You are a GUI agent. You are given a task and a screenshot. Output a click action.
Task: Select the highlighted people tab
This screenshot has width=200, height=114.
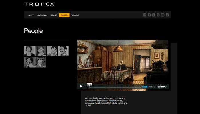pyautogui.click(x=64, y=15)
